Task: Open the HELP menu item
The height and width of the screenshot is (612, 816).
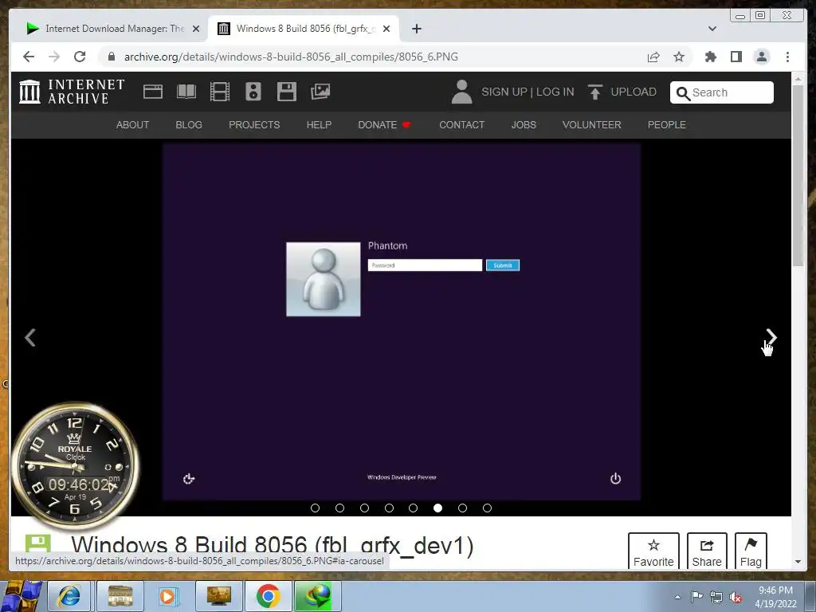Action: [x=319, y=125]
